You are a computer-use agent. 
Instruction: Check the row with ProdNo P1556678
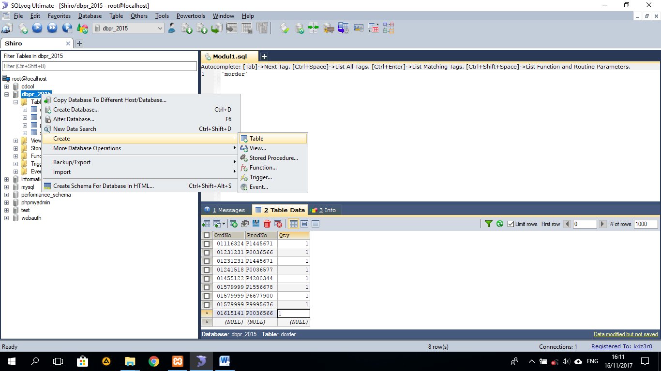pos(207,287)
